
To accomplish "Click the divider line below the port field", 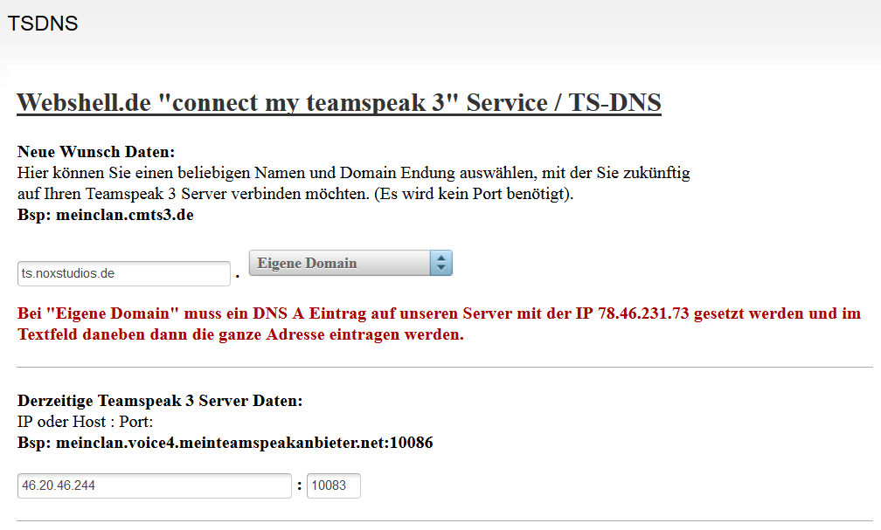I will (444, 521).
